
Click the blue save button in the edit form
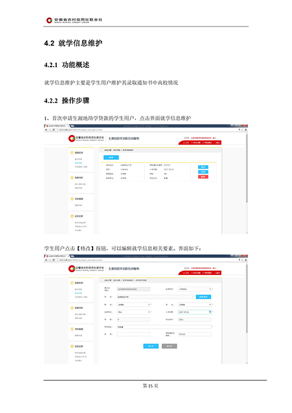(151, 346)
